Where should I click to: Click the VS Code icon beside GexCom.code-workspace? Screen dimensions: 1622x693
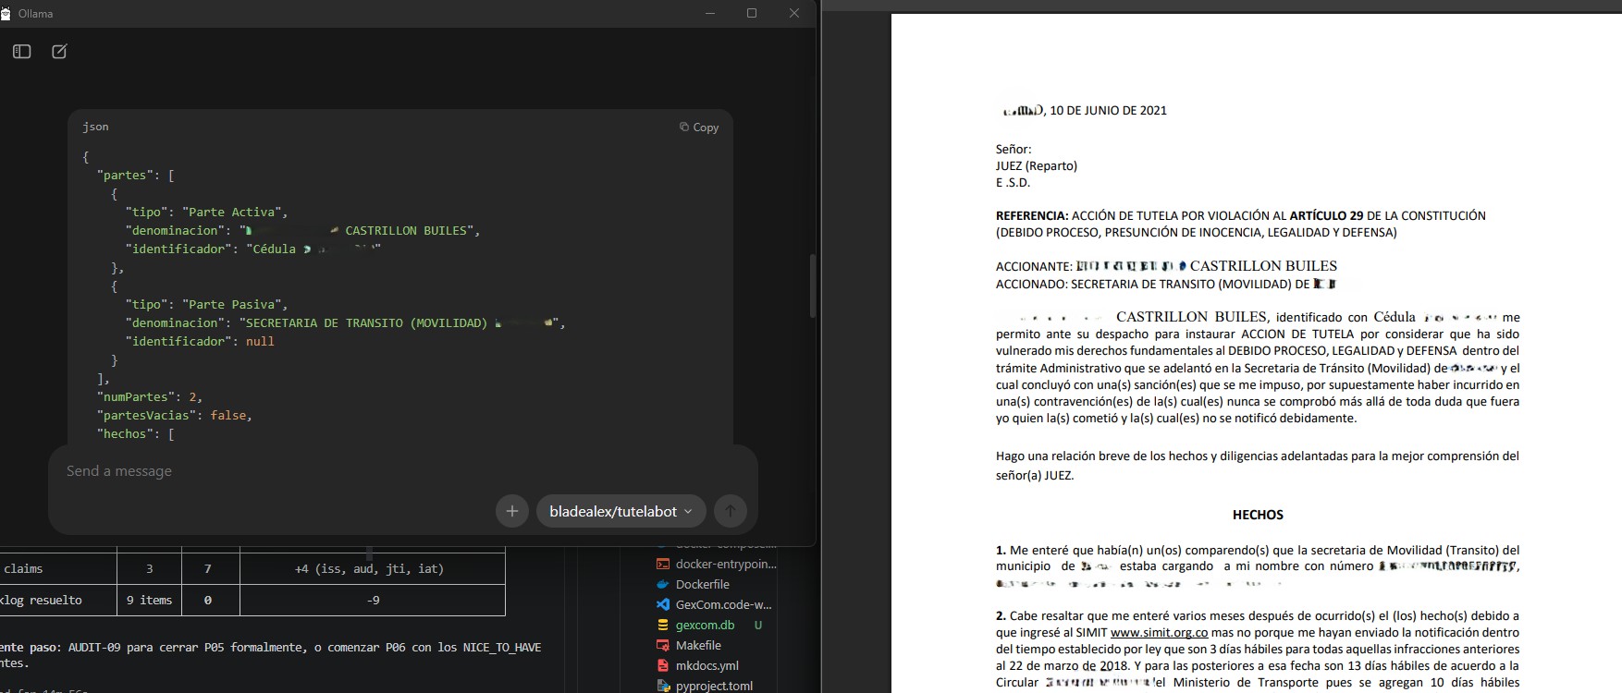(x=662, y=604)
